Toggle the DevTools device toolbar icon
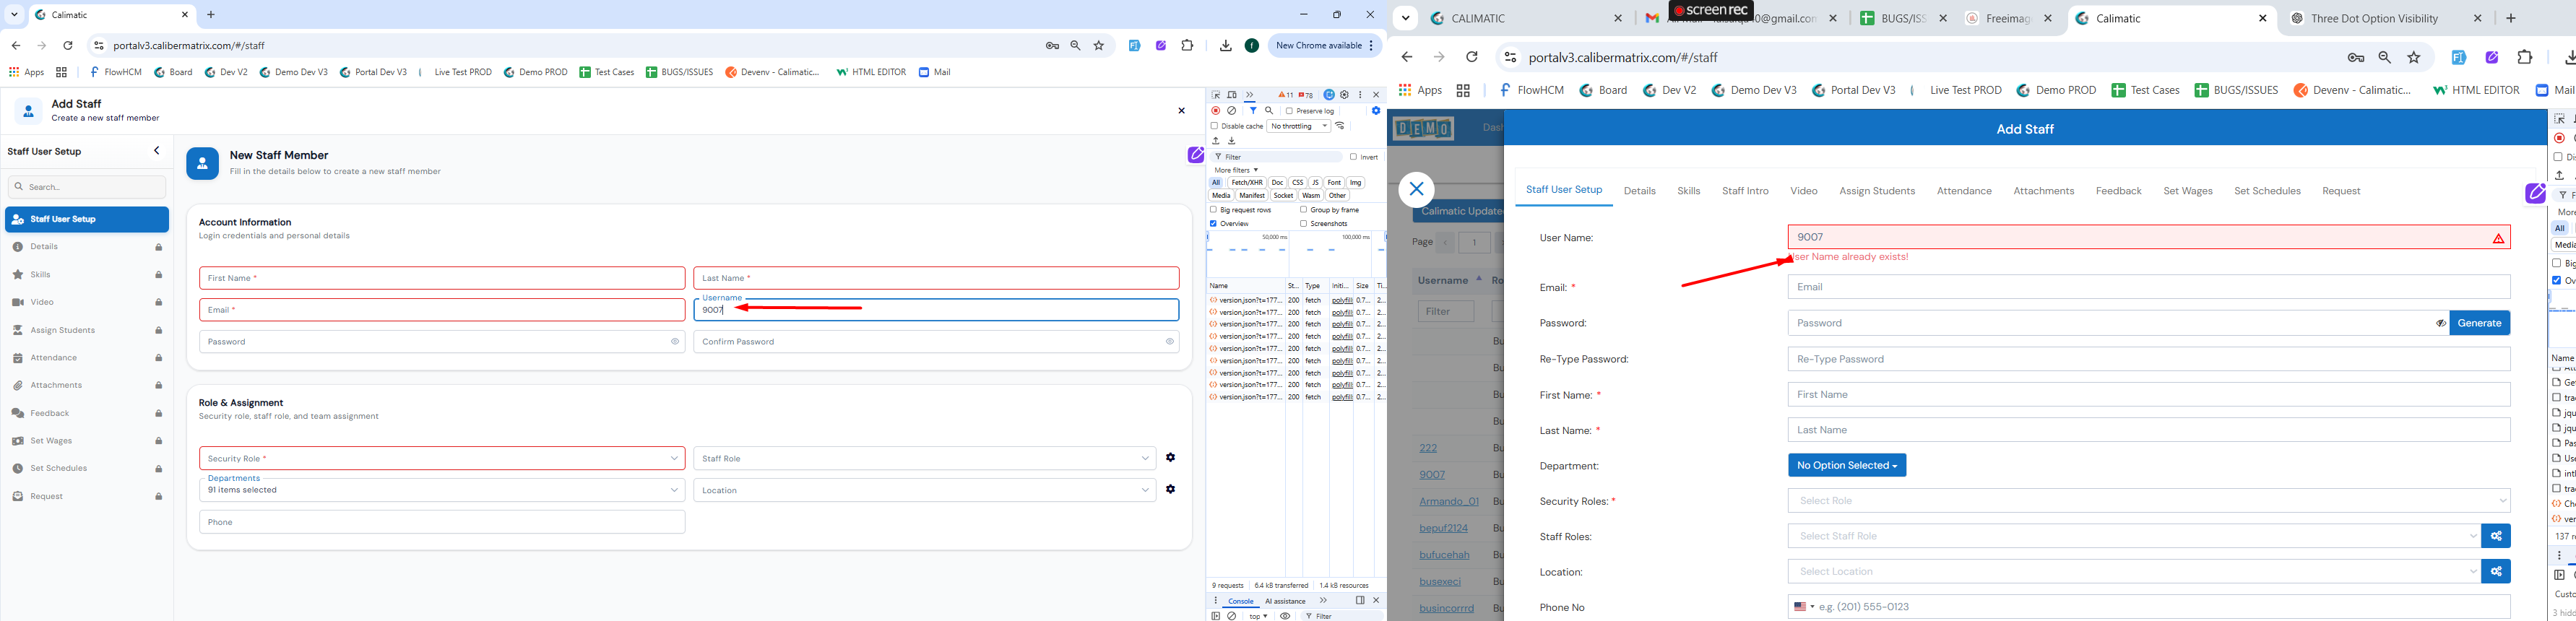2576x621 pixels. pos(1232,95)
